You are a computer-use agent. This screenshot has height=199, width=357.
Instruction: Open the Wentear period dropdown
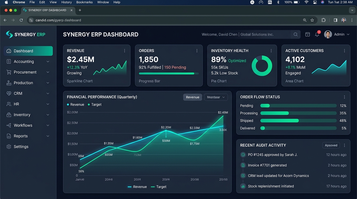pyautogui.click(x=216, y=97)
